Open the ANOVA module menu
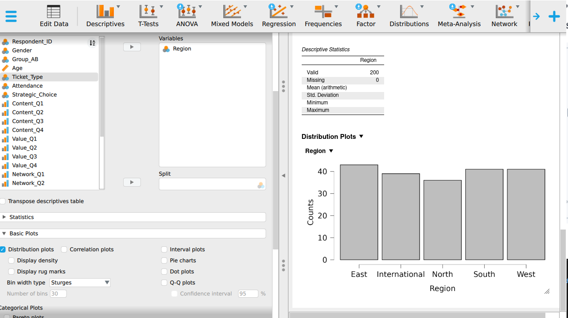Viewport: 568px width, 318px height. 187,16
